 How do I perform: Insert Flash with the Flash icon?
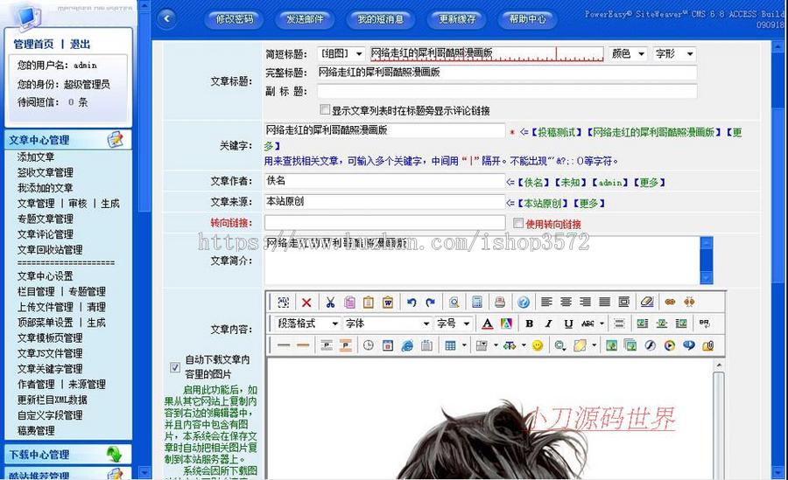pos(651,345)
